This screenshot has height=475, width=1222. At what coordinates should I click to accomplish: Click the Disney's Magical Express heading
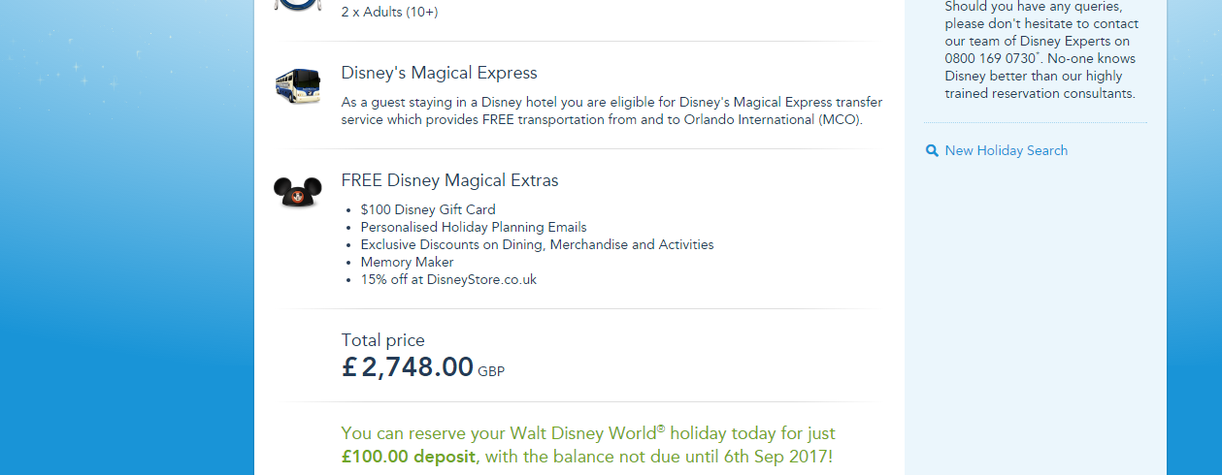(439, 74)
